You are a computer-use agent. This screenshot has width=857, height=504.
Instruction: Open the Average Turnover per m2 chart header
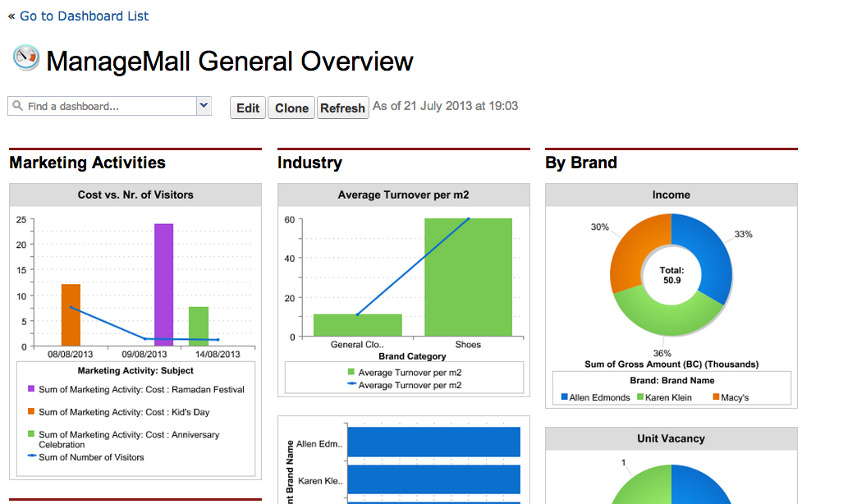point(403,195)
